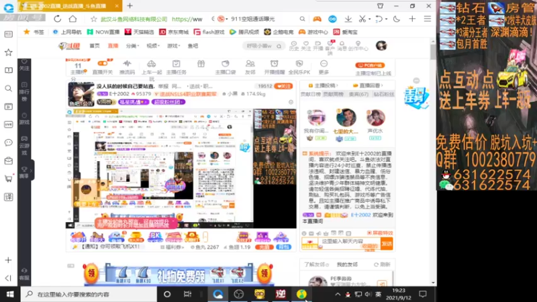Open the gamepad icon in browser toolbar

pyautogui.click(x=317, y=19)
